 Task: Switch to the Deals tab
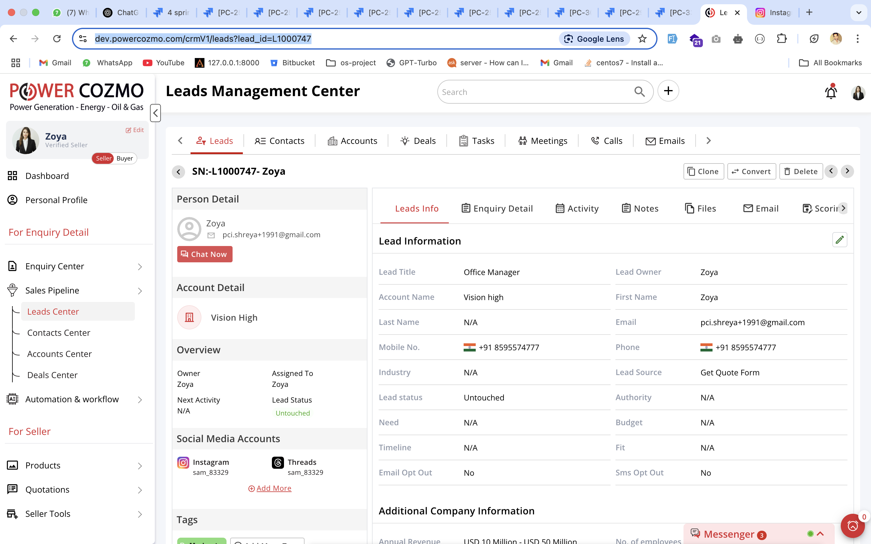(418, 141)
